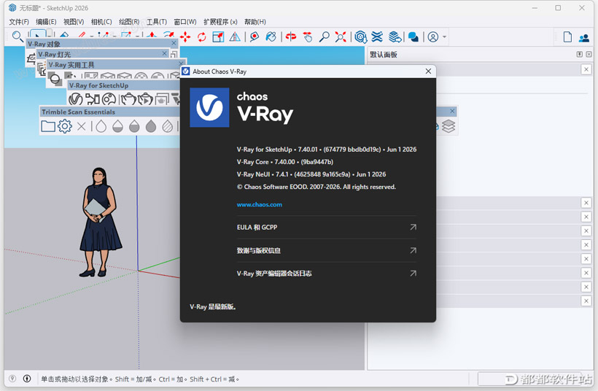
Task: Click the blank document icon at toolbar right
Action: tap(567, 37)
